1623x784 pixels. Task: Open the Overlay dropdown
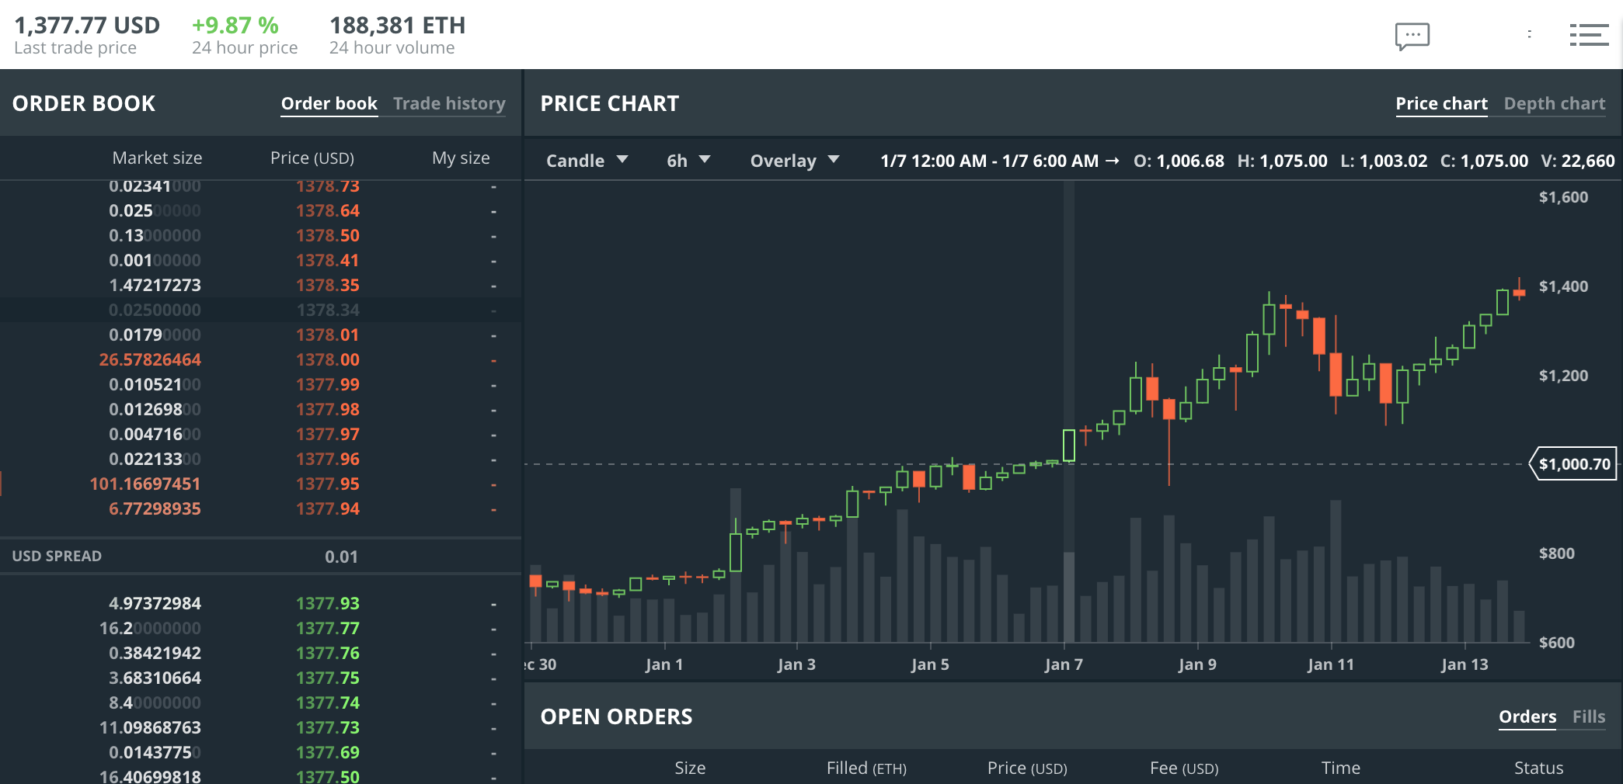coord(795,161)
